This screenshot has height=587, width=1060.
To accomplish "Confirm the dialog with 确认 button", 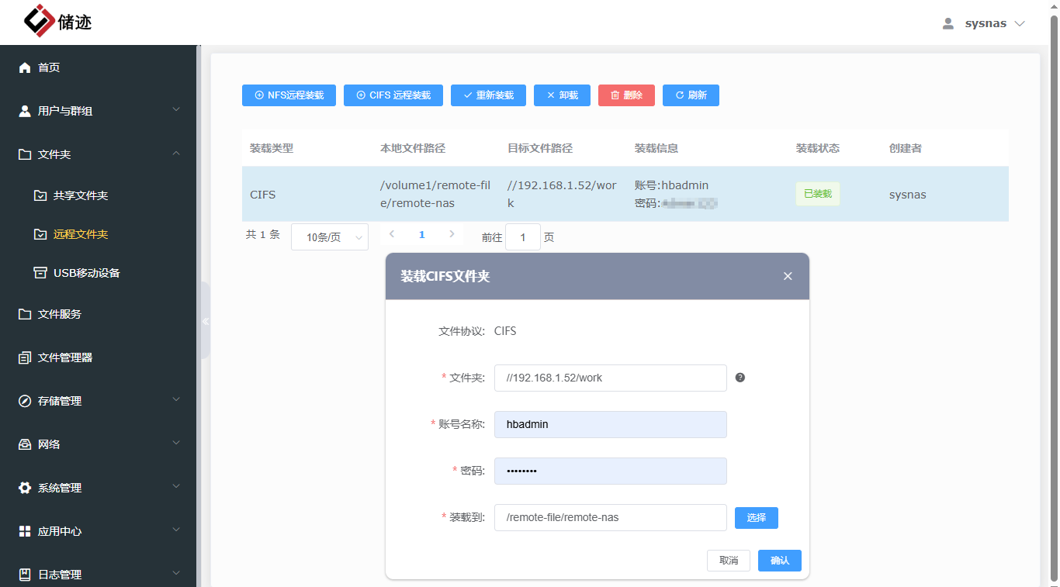I will click(x=779, y=560).
